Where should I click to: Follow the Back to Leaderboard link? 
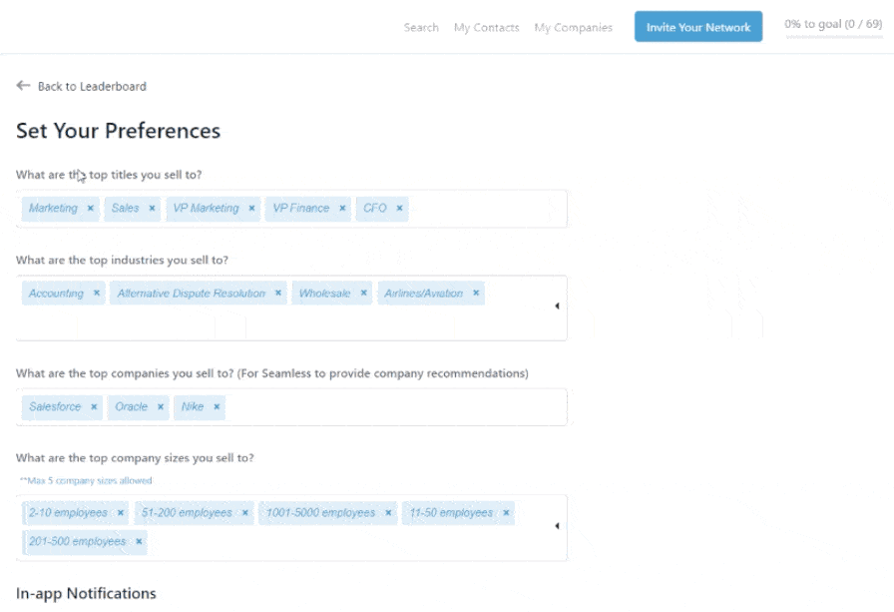point(92,87)
